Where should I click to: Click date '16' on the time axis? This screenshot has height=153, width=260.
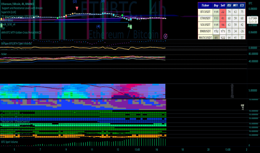(157, 150)
